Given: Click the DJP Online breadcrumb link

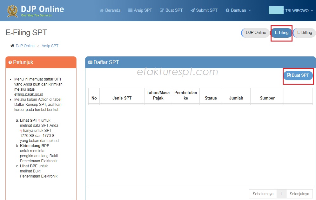Looking at the screenshot, I should 25,46.
